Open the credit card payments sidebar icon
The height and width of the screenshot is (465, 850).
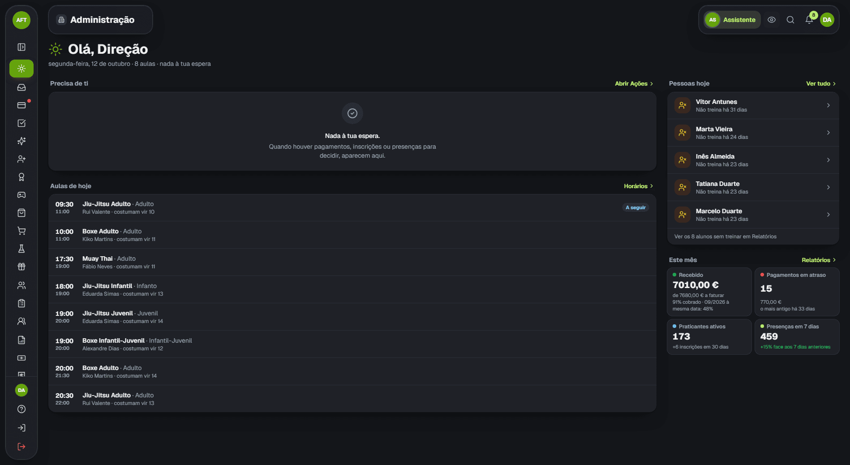tap(21, 105)
